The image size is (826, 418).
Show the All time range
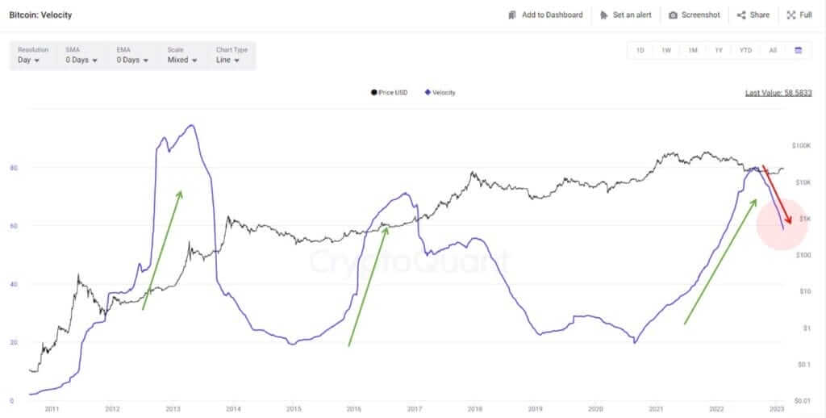click(x=773, y=50)
